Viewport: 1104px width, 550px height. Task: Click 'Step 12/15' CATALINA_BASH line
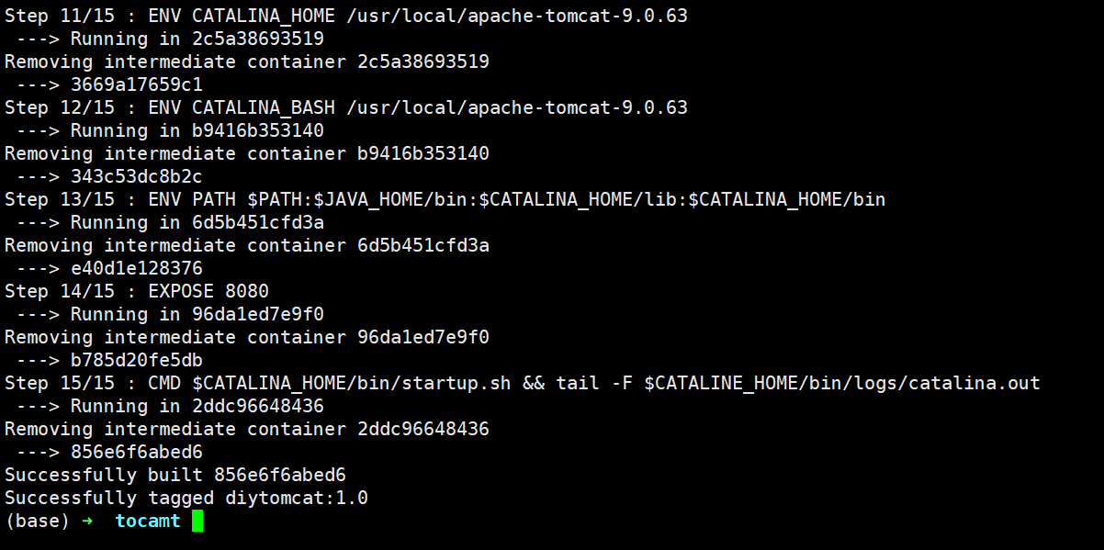[x=345, y=107]
